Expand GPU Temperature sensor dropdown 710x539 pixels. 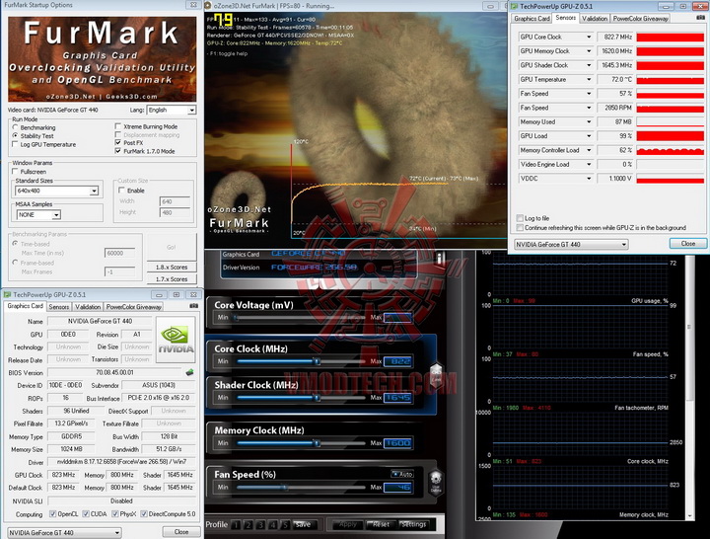click(x=589, y=79)
